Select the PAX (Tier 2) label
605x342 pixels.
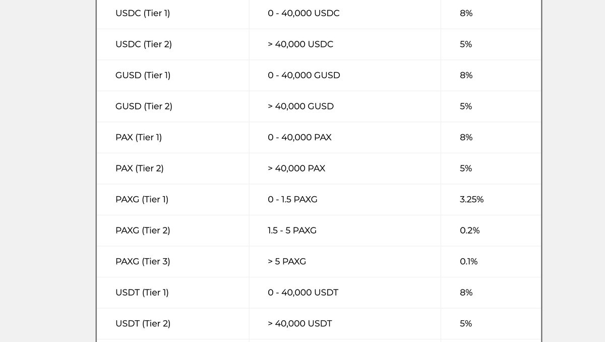pyautogui.click(x=140, y=168)
